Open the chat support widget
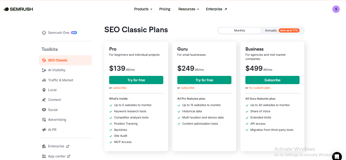The height and width of the screenshot is (160, 346). 337,156
